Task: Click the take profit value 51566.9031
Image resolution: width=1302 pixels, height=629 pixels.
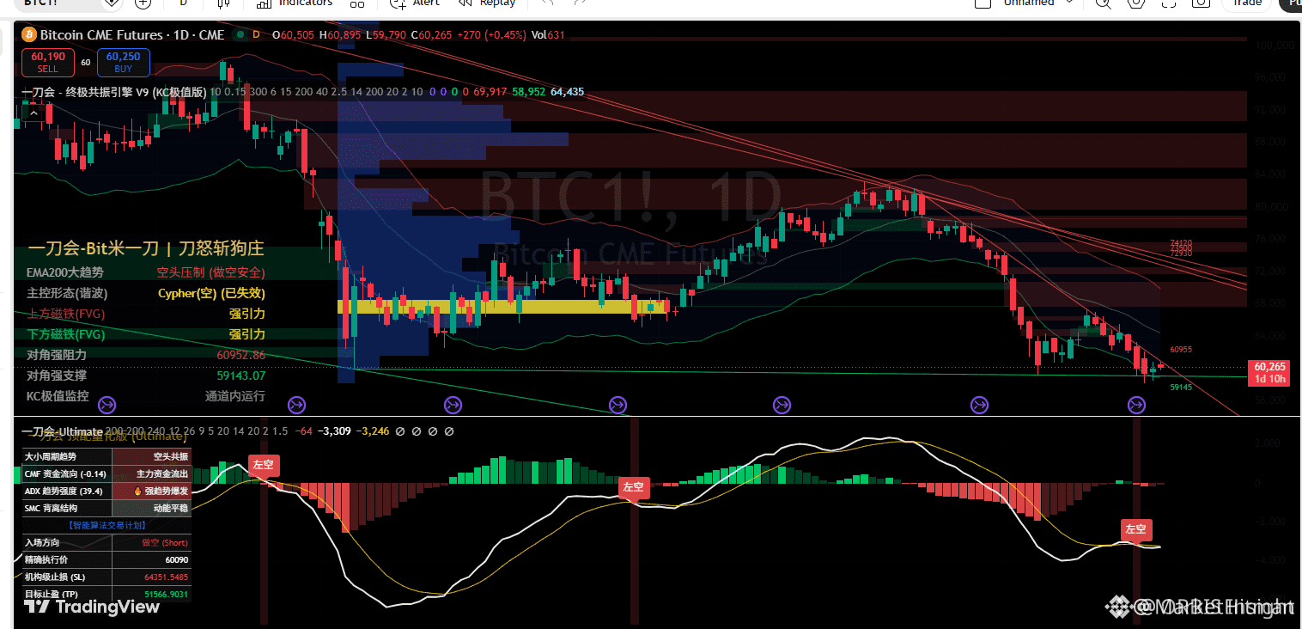Action: (x=166, y=594)
